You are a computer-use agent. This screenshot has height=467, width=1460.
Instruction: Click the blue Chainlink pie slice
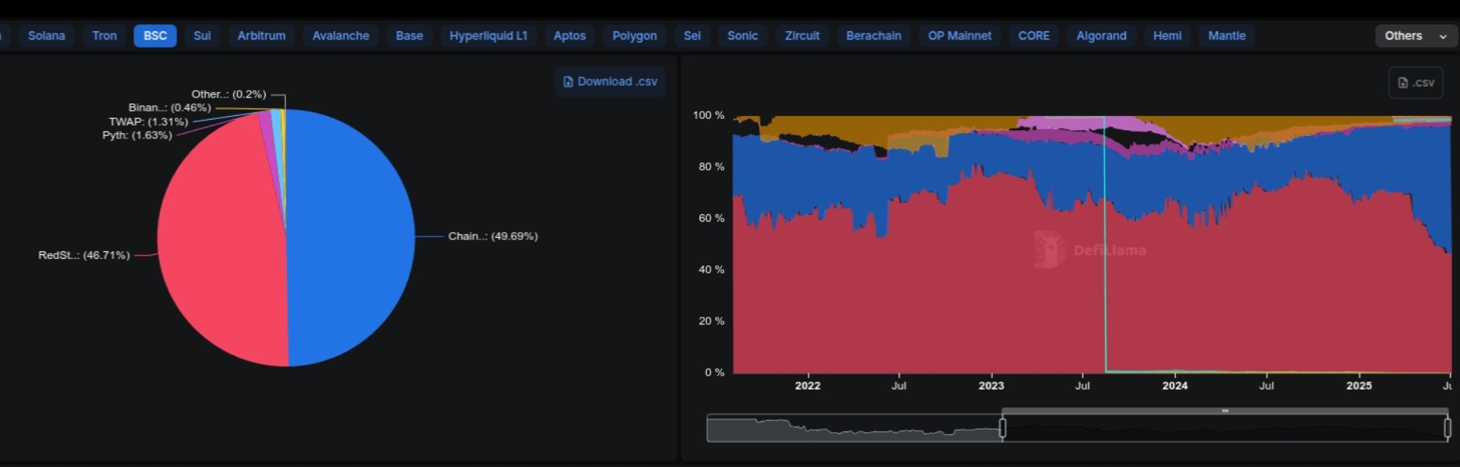pyautogui.click(x=350, y=238)
